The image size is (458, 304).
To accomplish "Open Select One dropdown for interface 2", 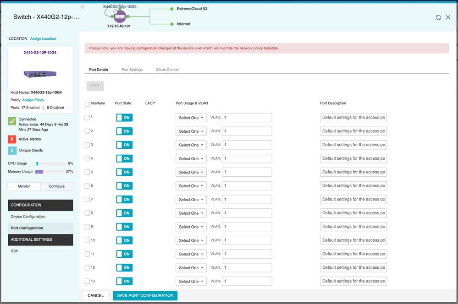I will click(191, 131).
